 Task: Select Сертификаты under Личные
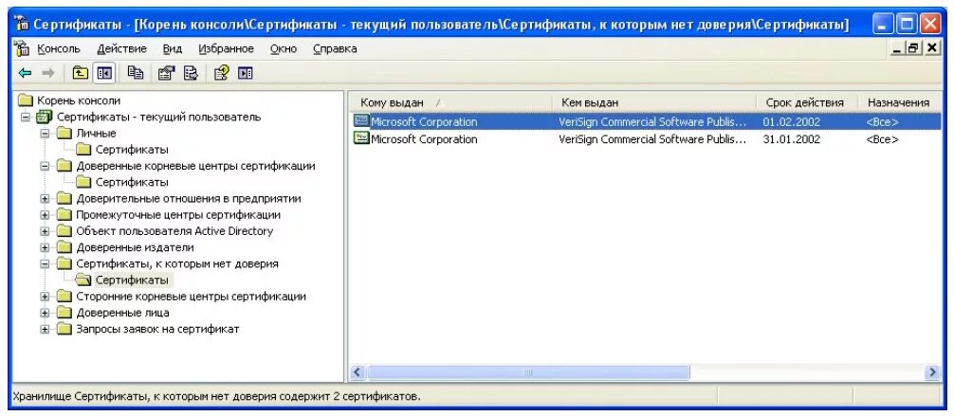pos(132,150)
